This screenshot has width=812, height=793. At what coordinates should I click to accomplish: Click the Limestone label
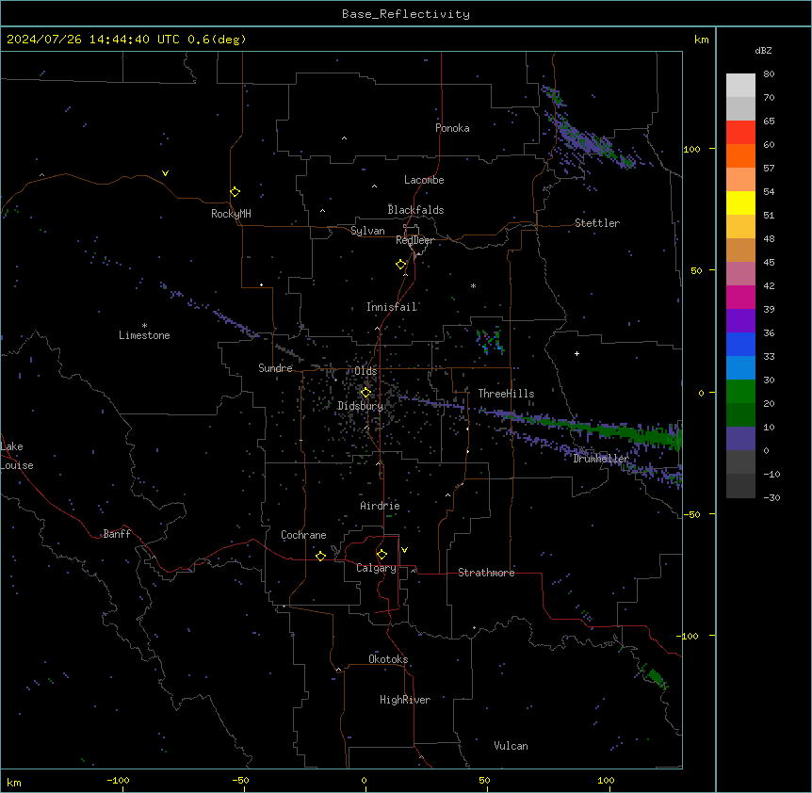pyautogui.click(x=144, y=335)
